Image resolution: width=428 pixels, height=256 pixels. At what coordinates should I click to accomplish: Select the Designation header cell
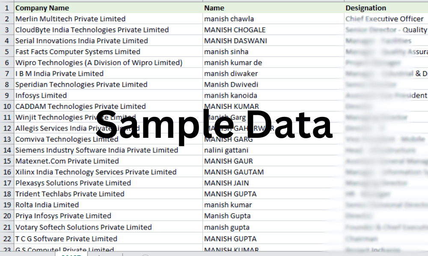tap(386, 8)
